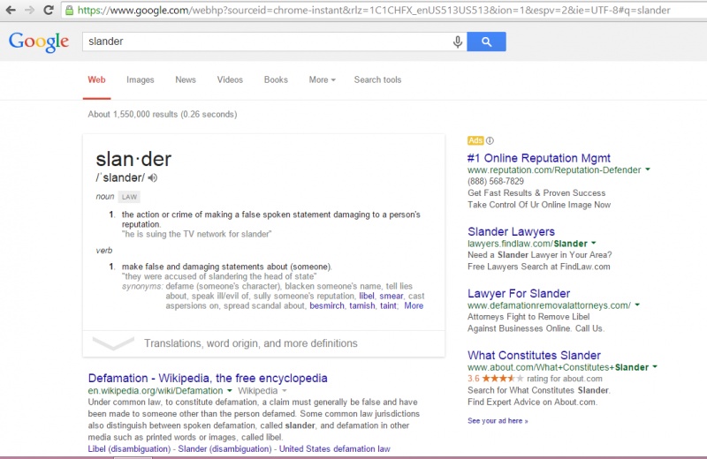This screenshot has width=707, height=459.
Task: Open the Slander Lawyers ad
Action: click(511, 231)
